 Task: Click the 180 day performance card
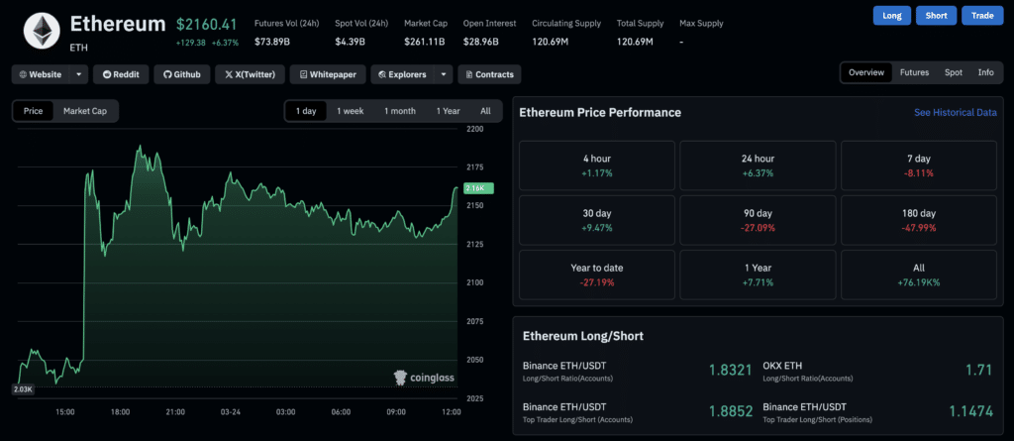click(x=918, y=220)
